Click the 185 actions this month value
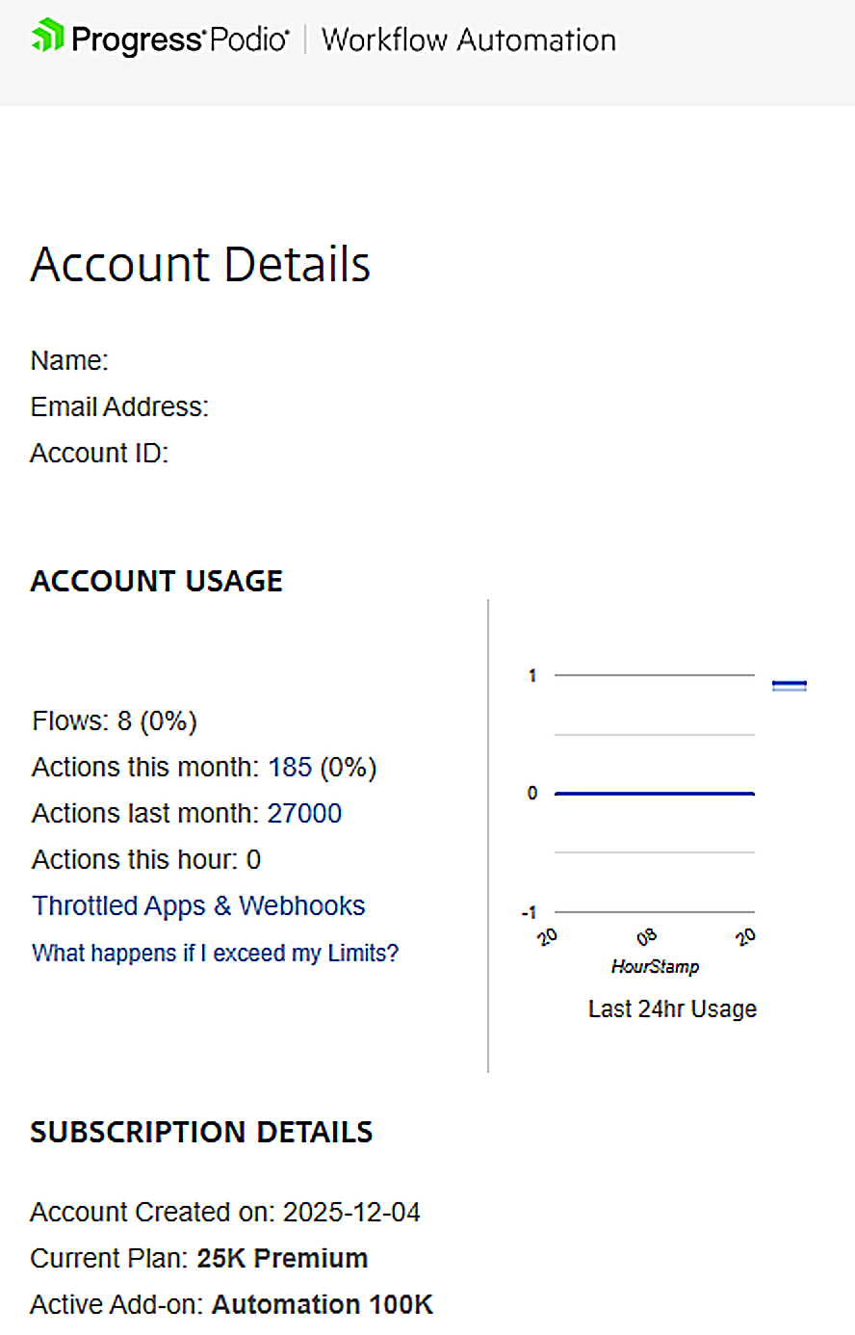The width and height of the screenshot is (855, 1335). (x=290, y=768)
